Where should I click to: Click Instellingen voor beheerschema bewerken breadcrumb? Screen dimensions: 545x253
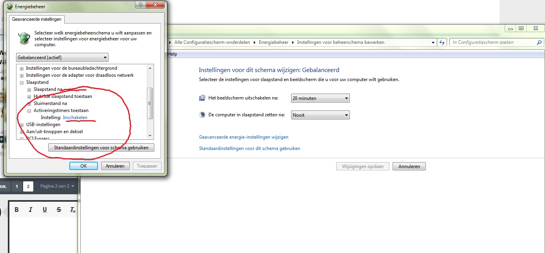click(x=341, y=42)
